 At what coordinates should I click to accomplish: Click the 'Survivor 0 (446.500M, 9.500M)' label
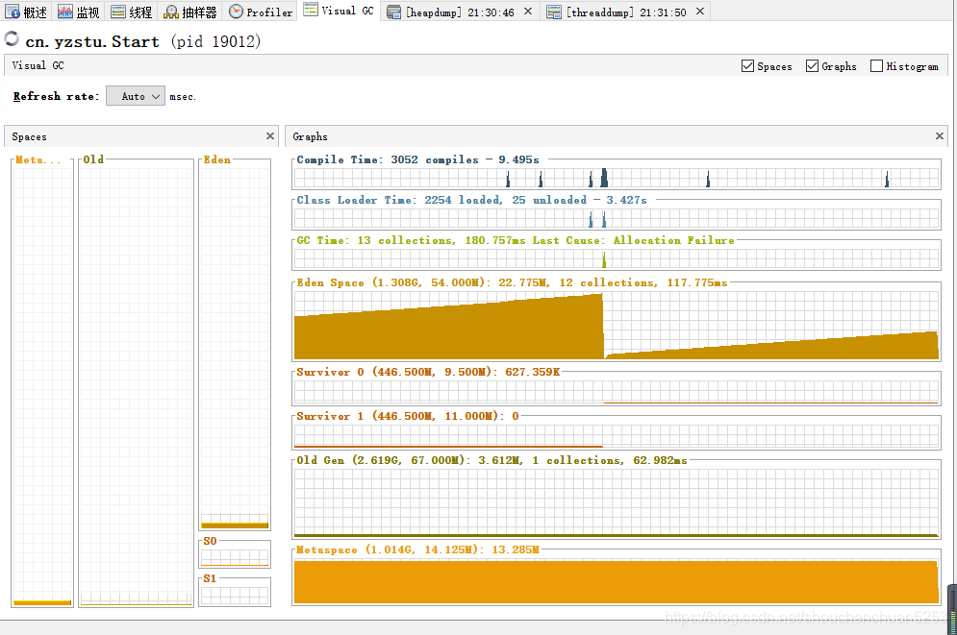pos(428,372)
